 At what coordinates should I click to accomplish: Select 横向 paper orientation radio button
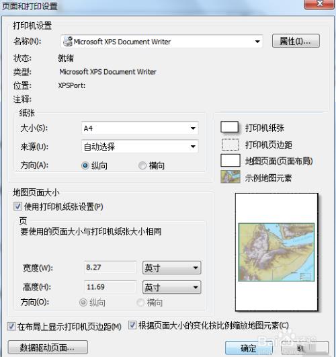[x=142, y=165]
